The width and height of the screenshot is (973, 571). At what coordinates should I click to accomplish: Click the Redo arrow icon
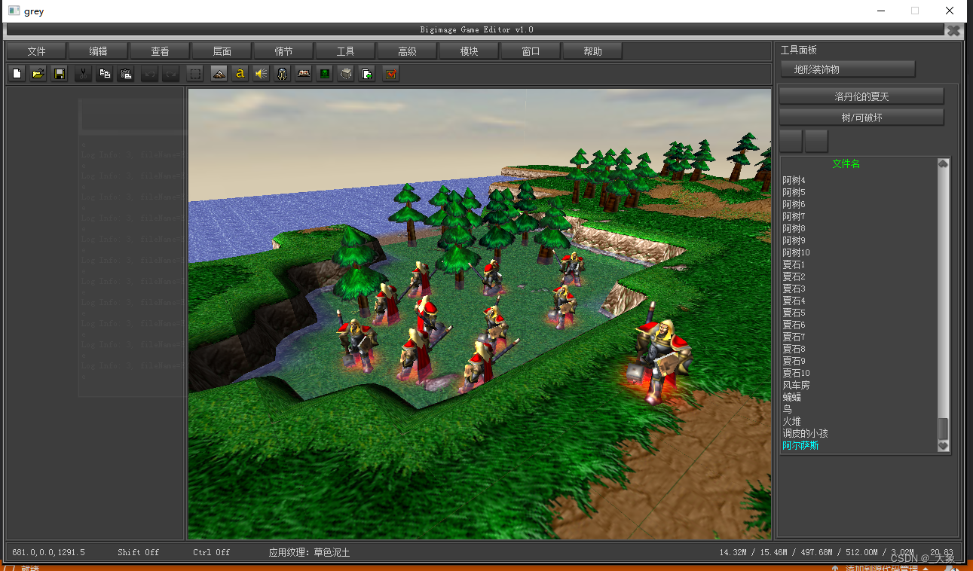(171, 74)
